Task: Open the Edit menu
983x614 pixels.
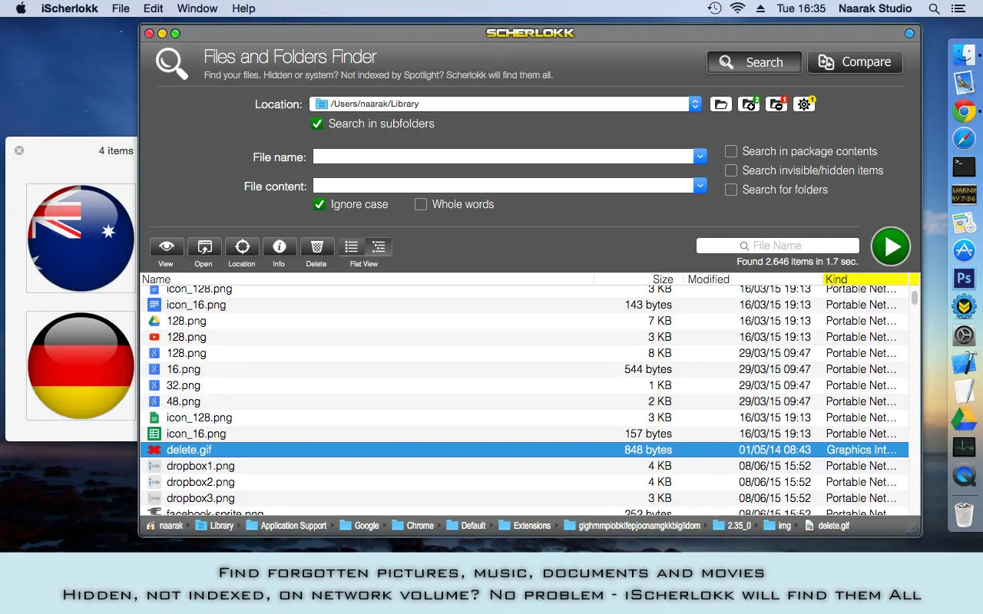Action: tap(154, 8)
